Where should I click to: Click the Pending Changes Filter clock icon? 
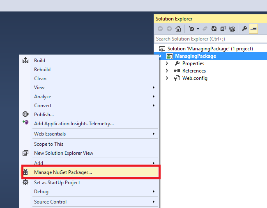191,29
